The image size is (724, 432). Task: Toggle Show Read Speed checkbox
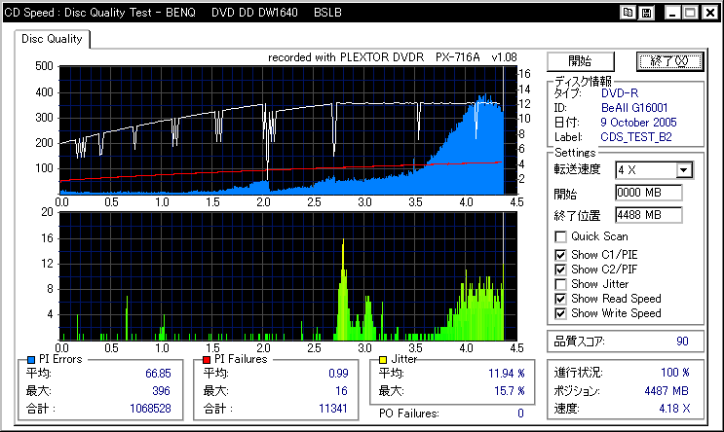click(560, 300)
